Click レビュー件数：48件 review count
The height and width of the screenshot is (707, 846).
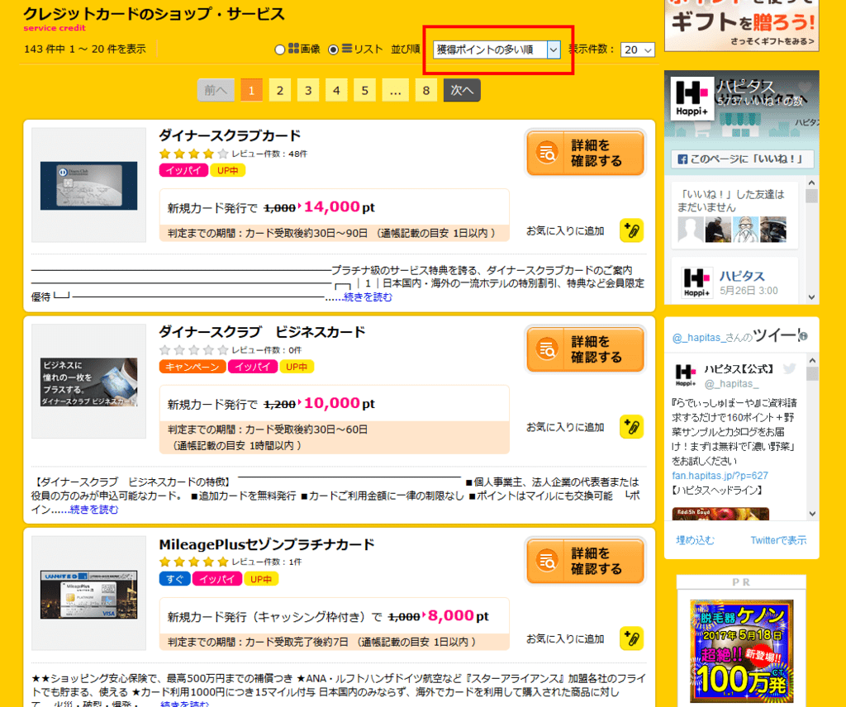pos(269,154)
